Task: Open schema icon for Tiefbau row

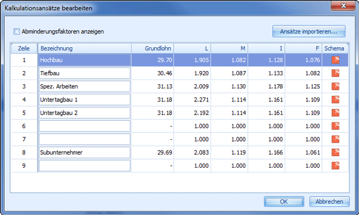Action: coord(336,73)
